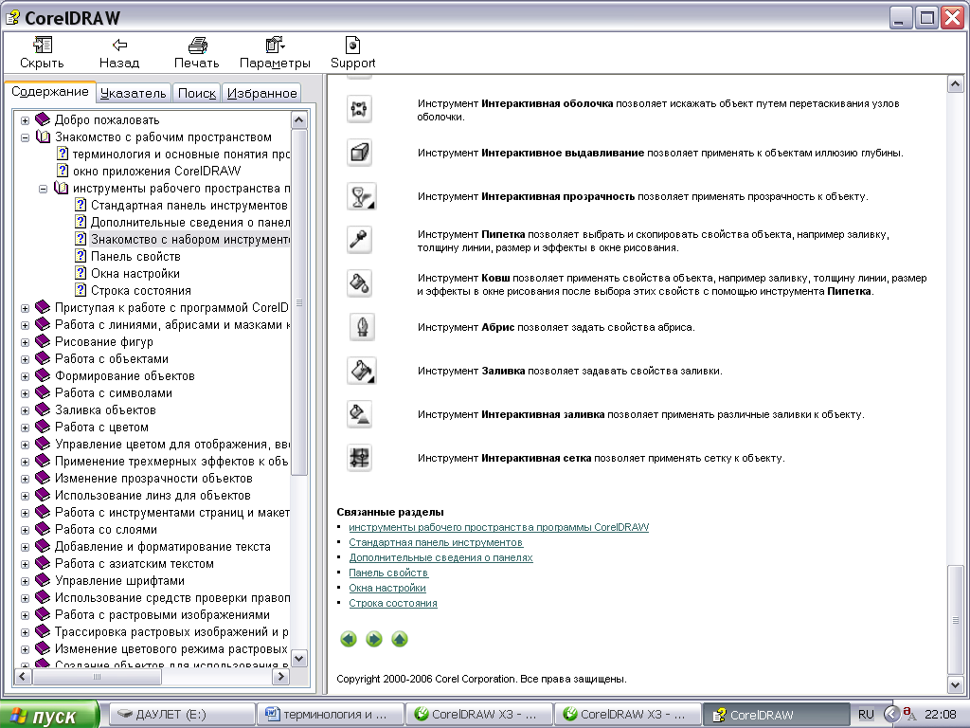Collapse the Знакомство с рабочим пространством node
This screenshot has width=970, height=728.
click(x=25, y=137)
